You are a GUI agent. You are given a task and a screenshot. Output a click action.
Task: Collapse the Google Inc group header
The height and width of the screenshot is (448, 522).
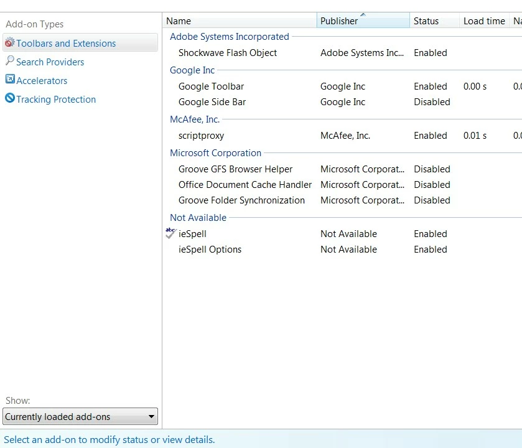pos(192,70)
